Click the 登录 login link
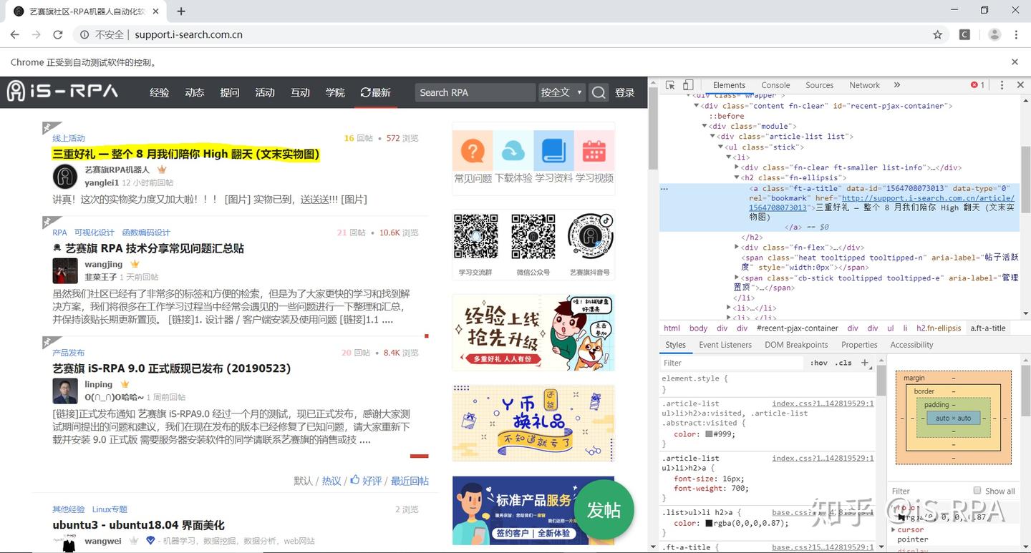 pyautogui.click(x=625, y=92)
